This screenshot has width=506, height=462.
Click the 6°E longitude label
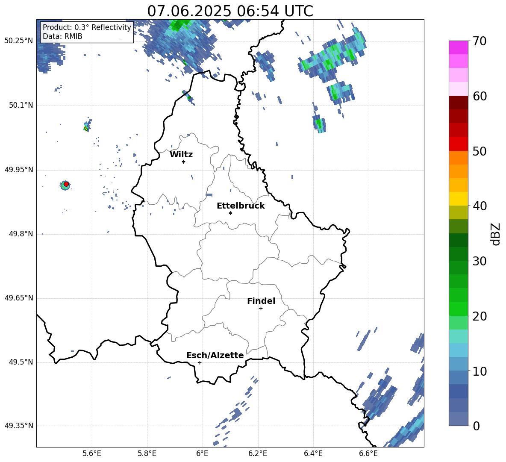tap(202, 453)
